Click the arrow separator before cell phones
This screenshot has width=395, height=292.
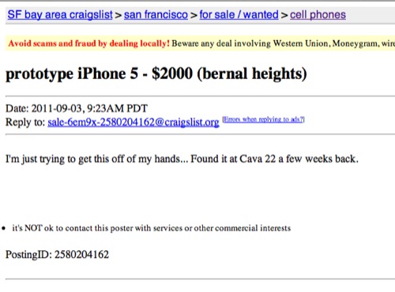coord(284,15)
